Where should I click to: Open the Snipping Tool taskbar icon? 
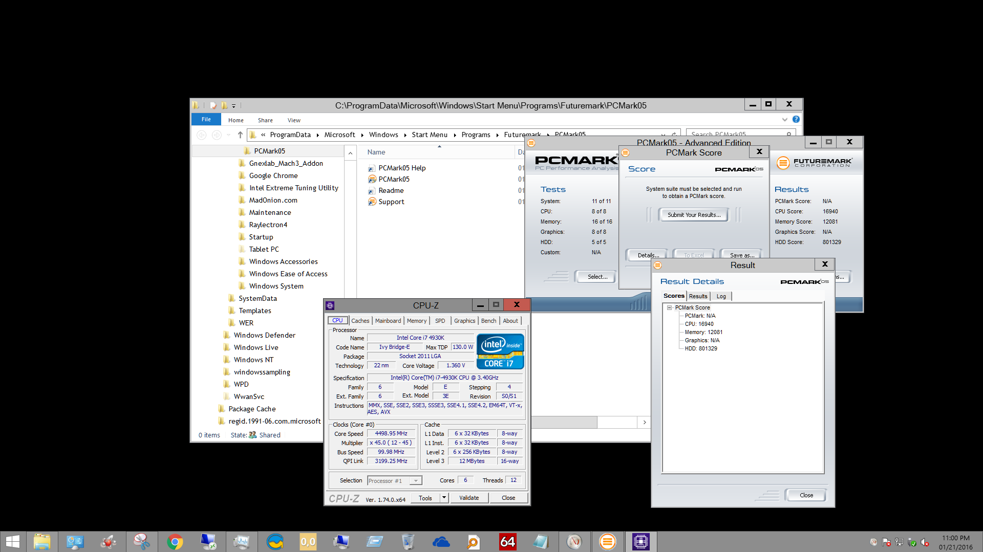tap(142, 541)
